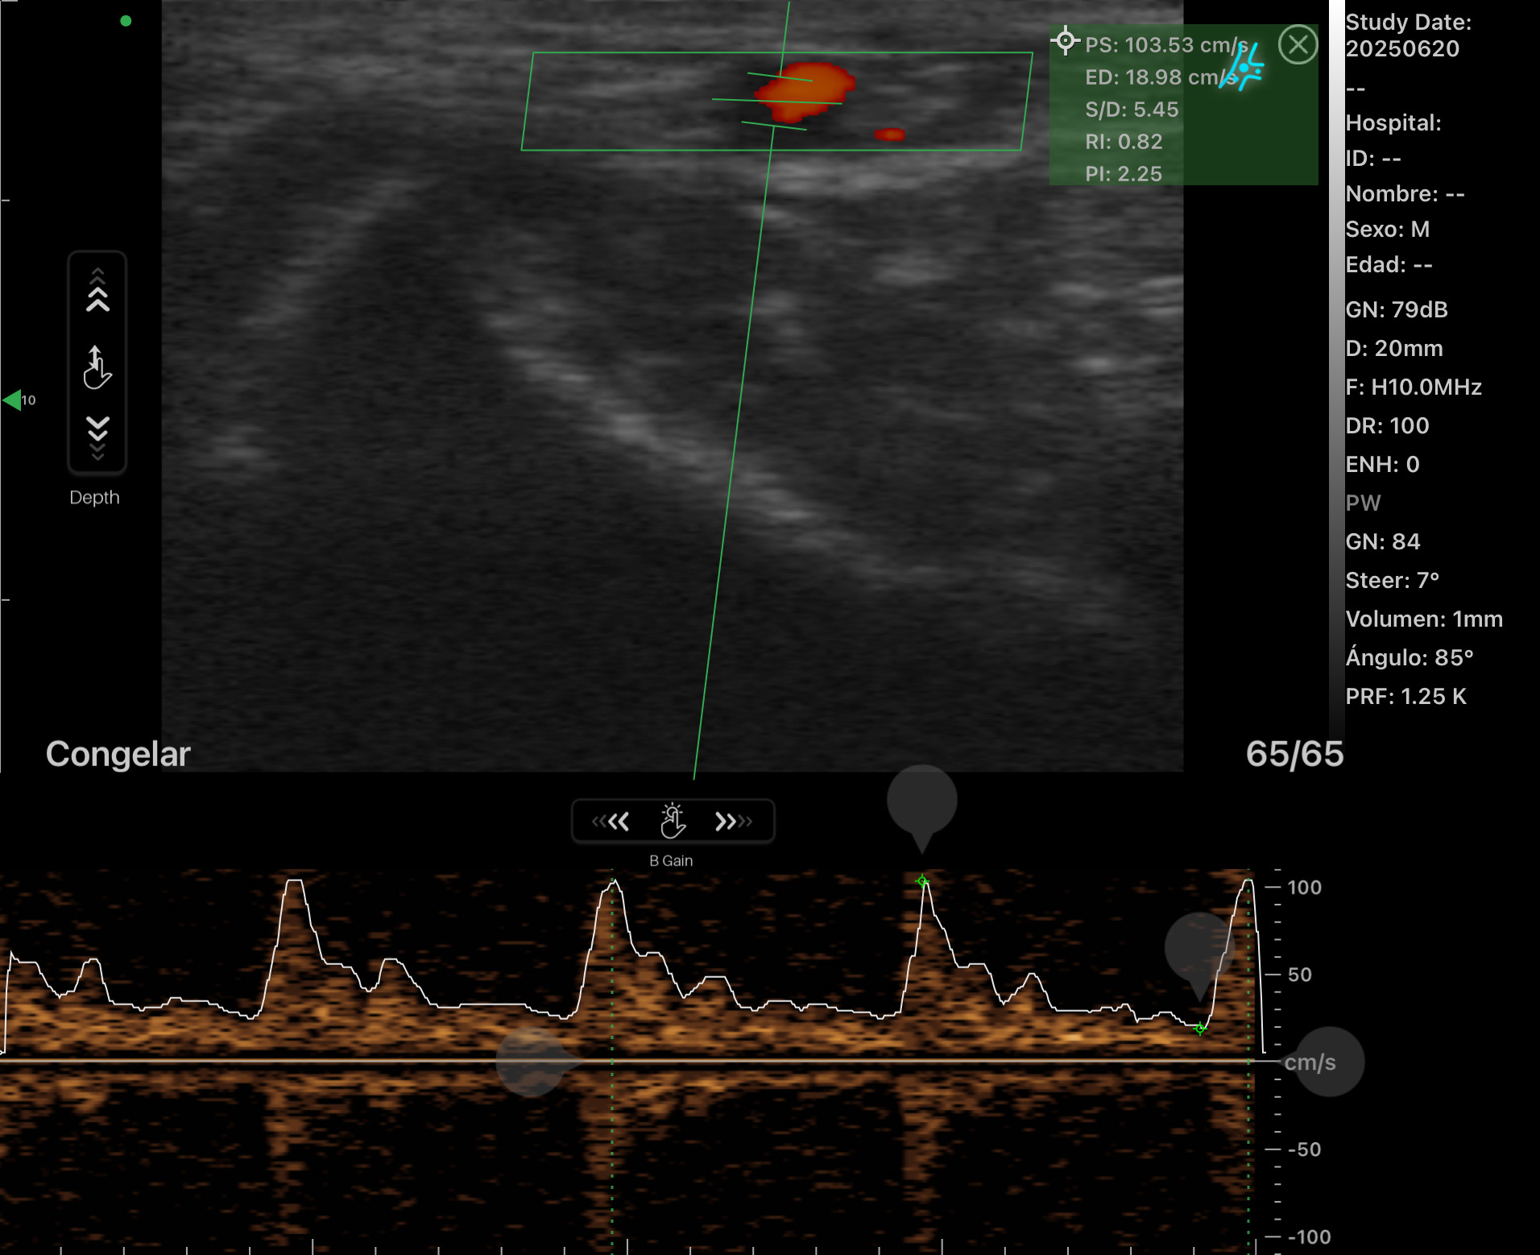This screenshot has width=1540, height=1255.
Task: Click the ENH: 0 enhancement value
Action: point(1382,465)
